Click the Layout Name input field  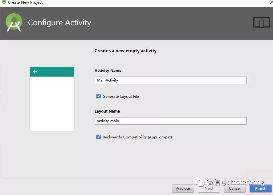pos(171,121)
